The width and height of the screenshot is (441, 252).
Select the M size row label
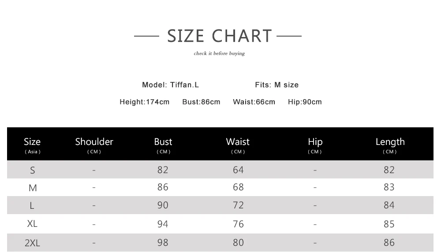point(33,188)
